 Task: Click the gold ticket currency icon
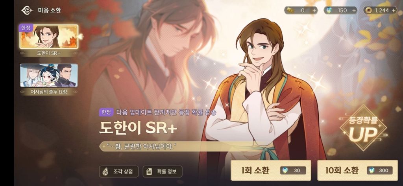pyautogui.click(x=290, y=10)
